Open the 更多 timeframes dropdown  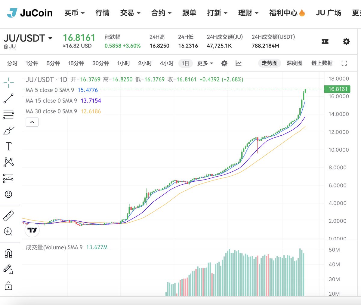(x=205, y=63)
